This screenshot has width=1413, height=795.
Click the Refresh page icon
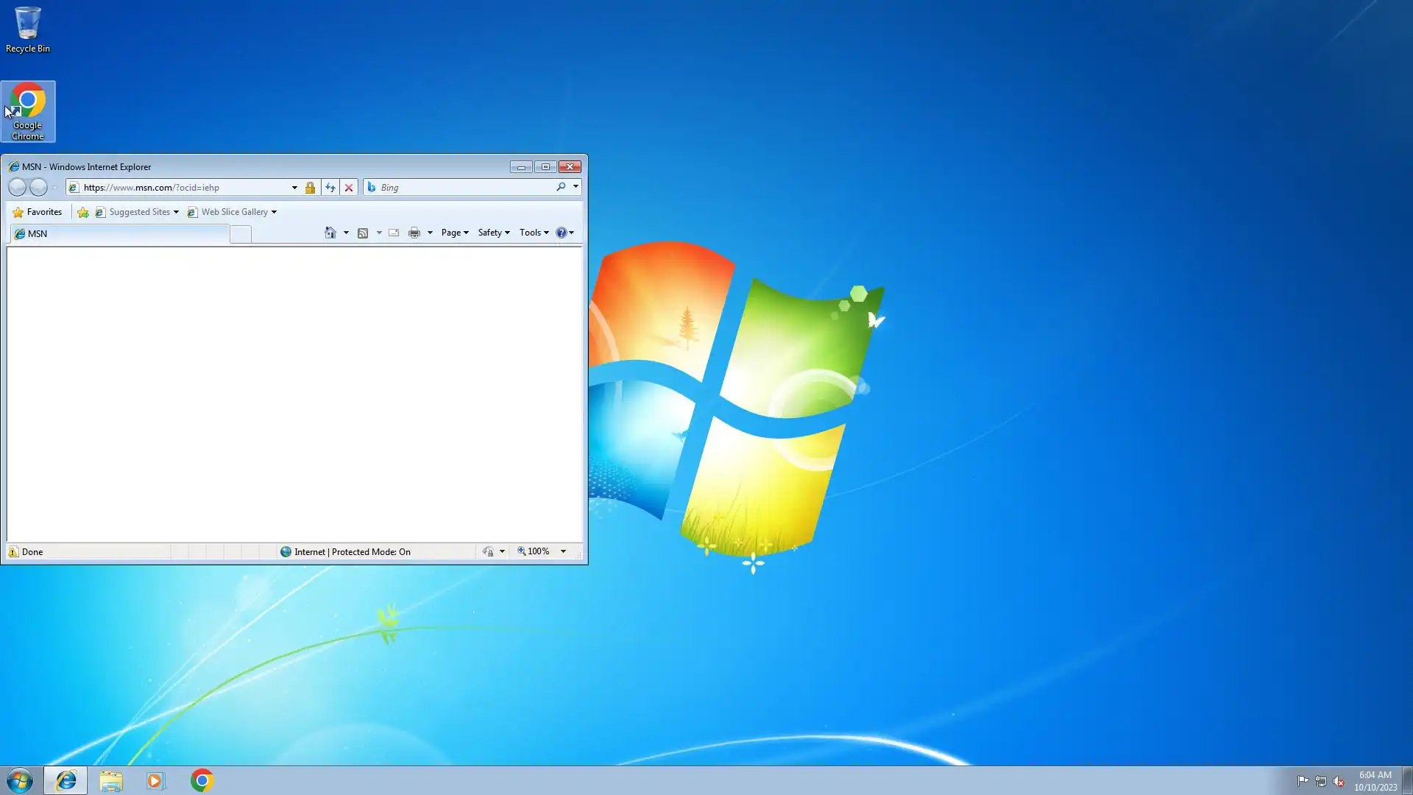[330, 188]
